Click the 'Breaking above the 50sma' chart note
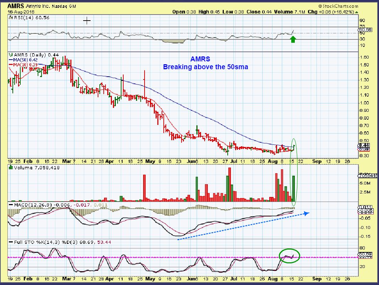 tap(205, 67)
